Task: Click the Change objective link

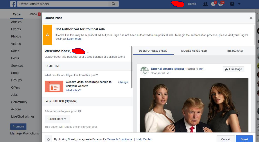Action: click(123, 82)
